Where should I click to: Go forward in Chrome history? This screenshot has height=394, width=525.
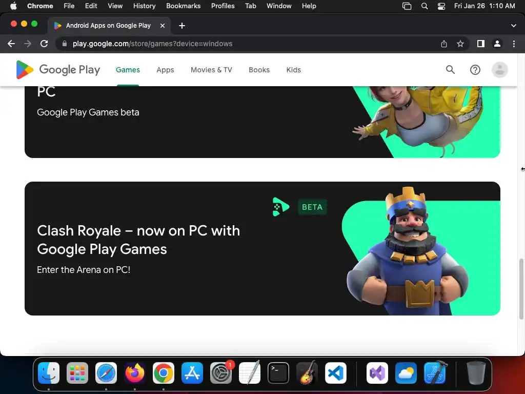coord(28,44)
